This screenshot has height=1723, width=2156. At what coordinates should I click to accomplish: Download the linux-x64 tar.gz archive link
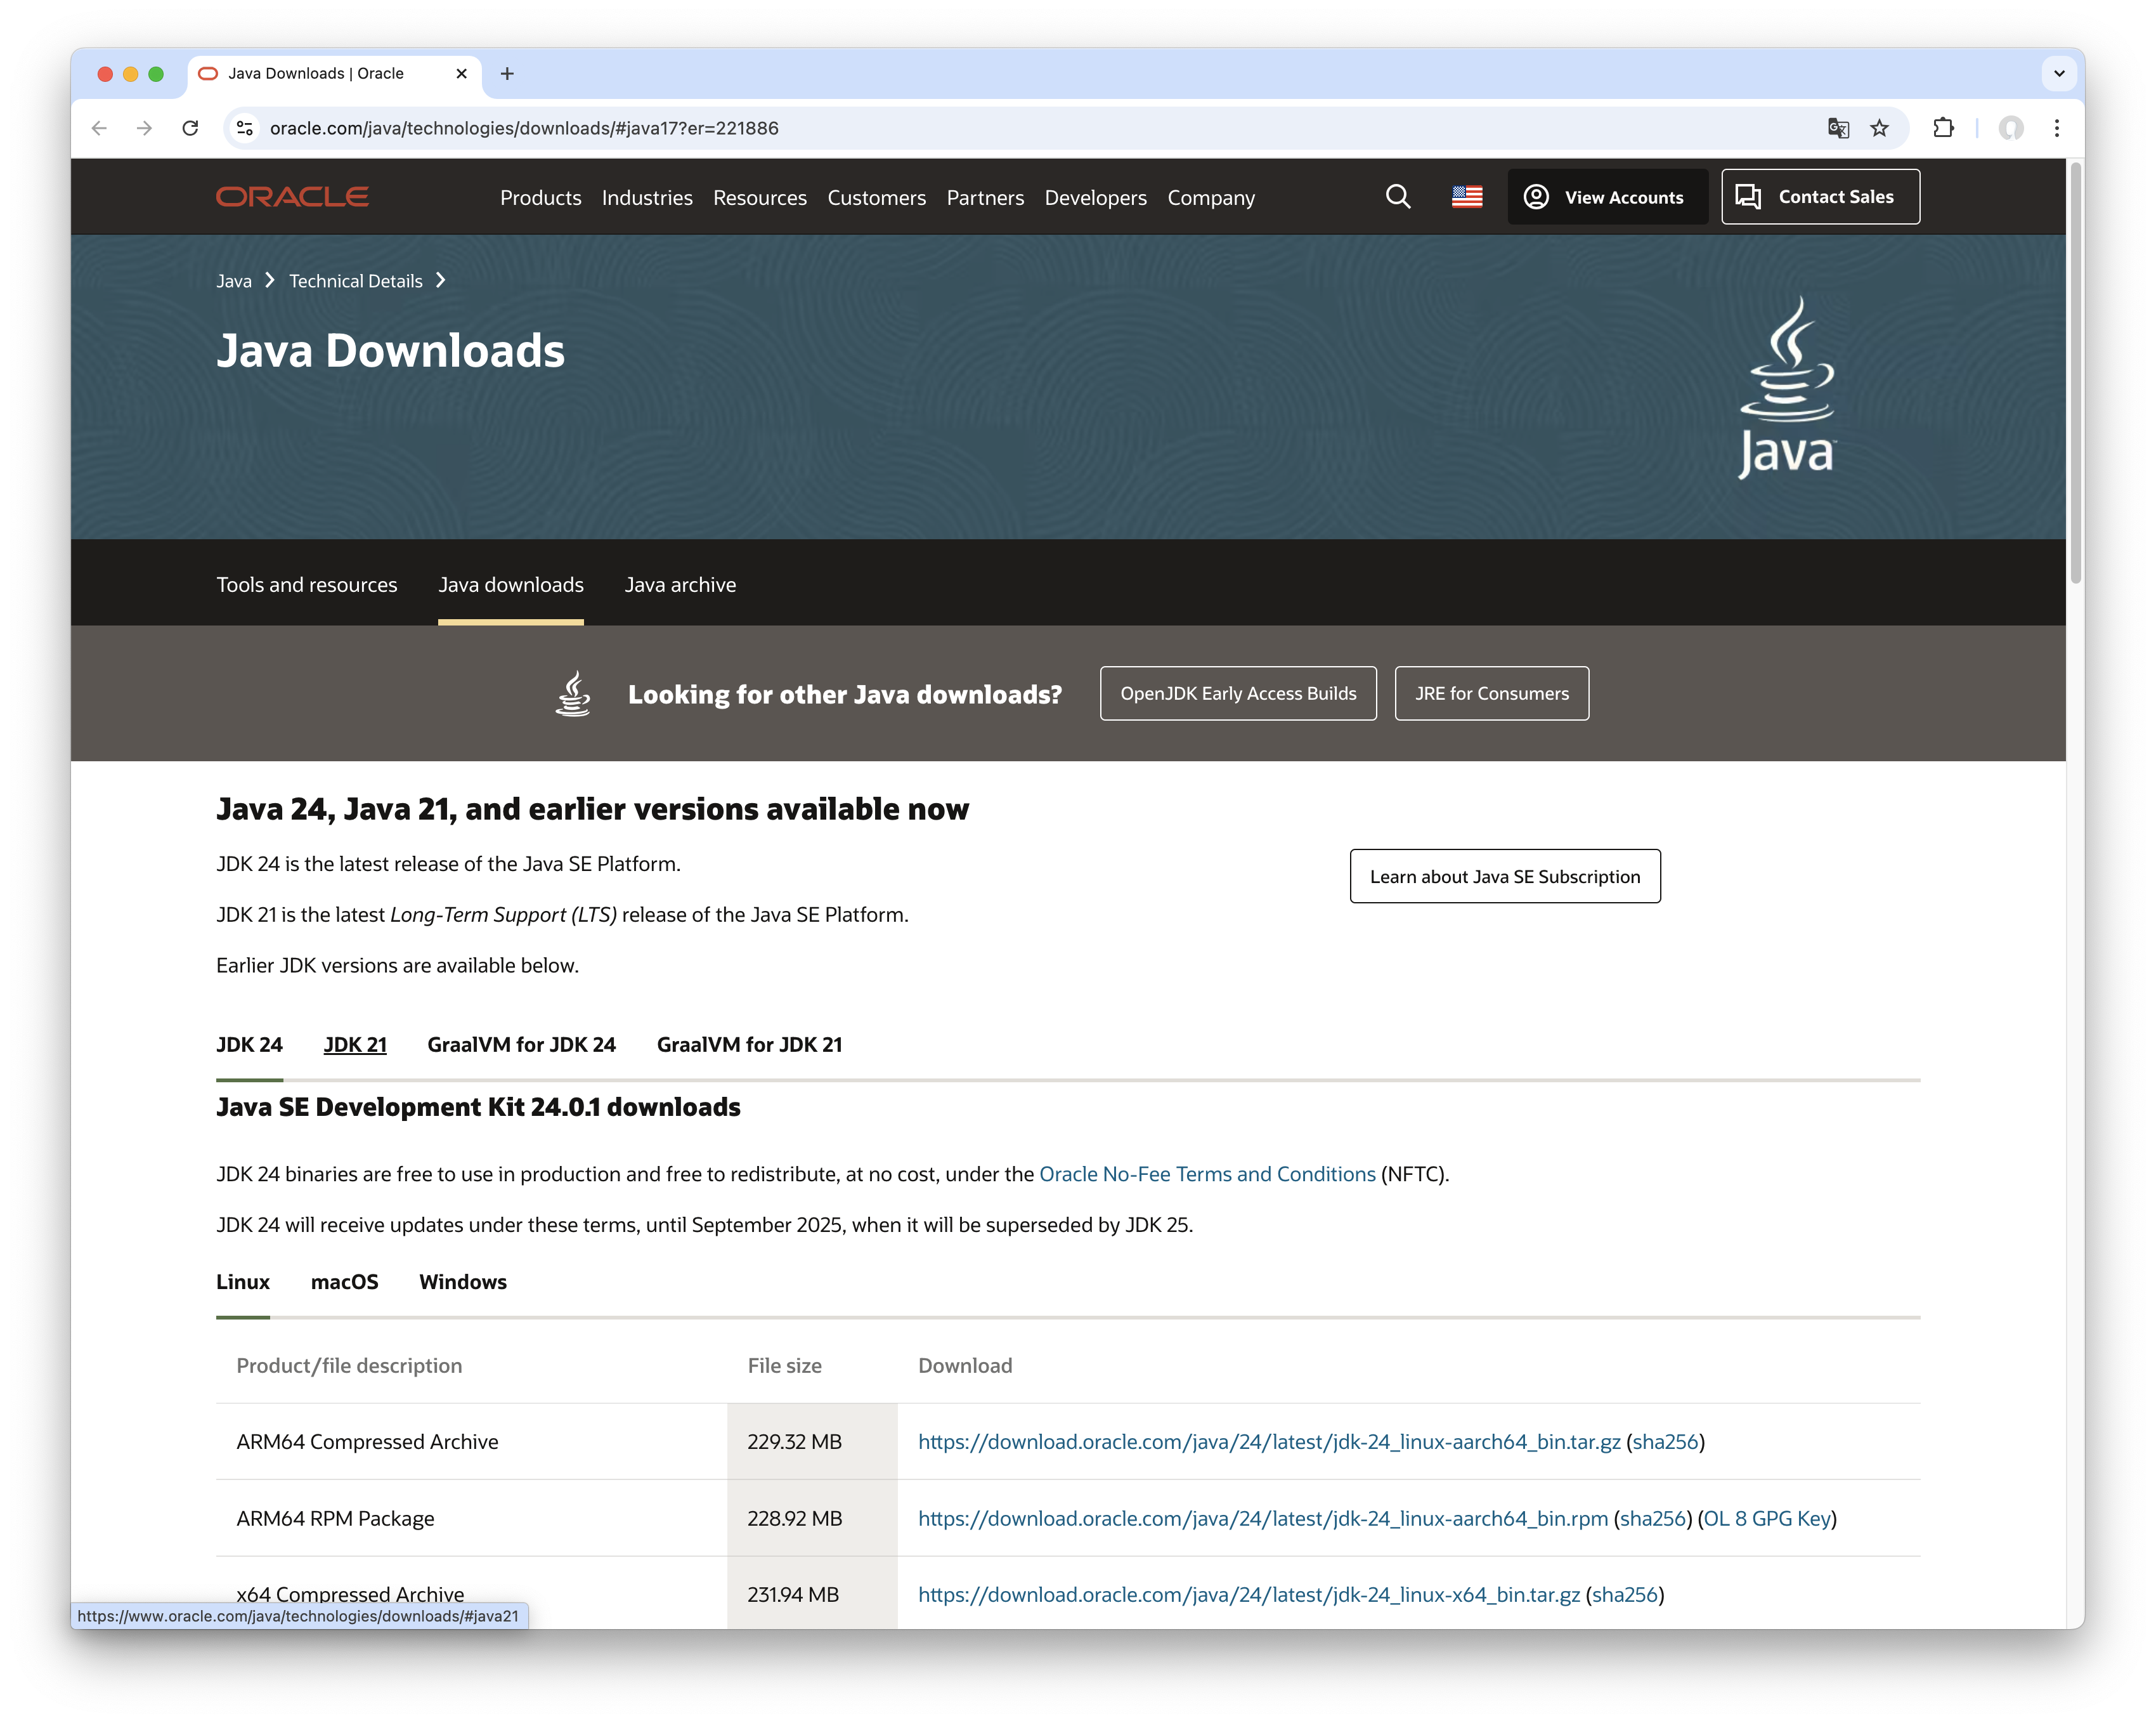(1248, 1595)
